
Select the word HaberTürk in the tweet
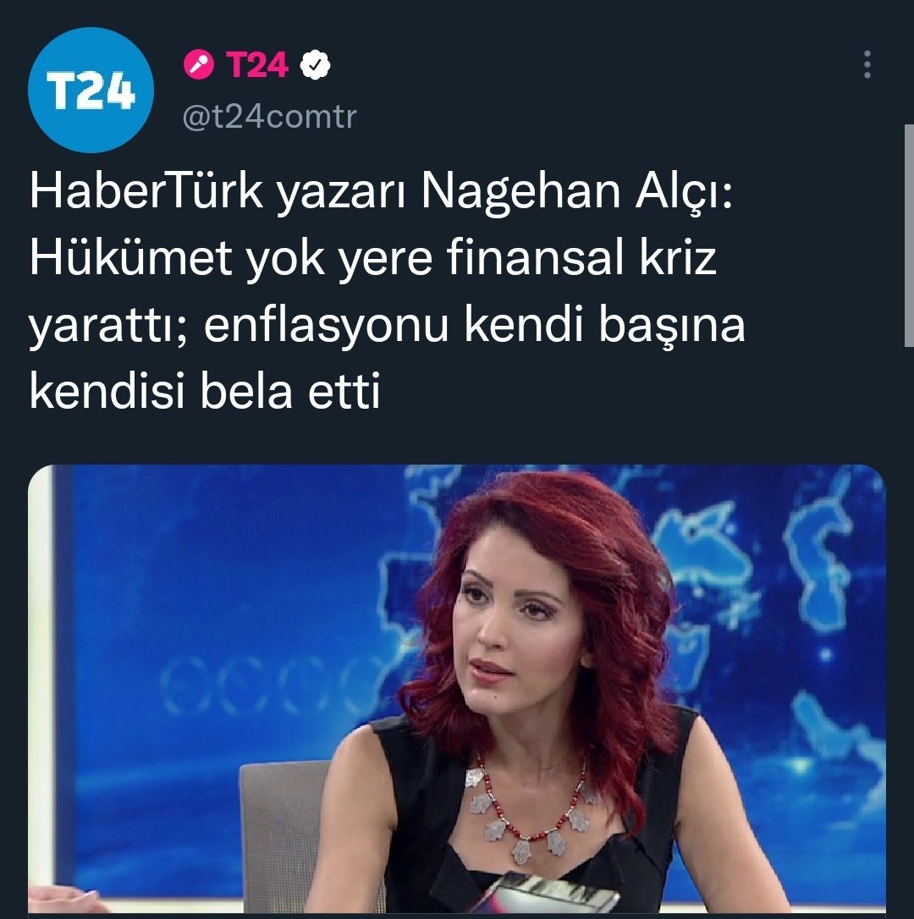[146, 191]
